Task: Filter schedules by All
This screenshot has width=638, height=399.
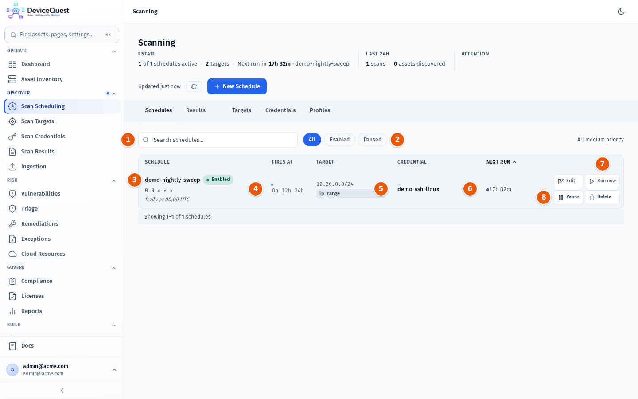Action: tap(312, 140)
